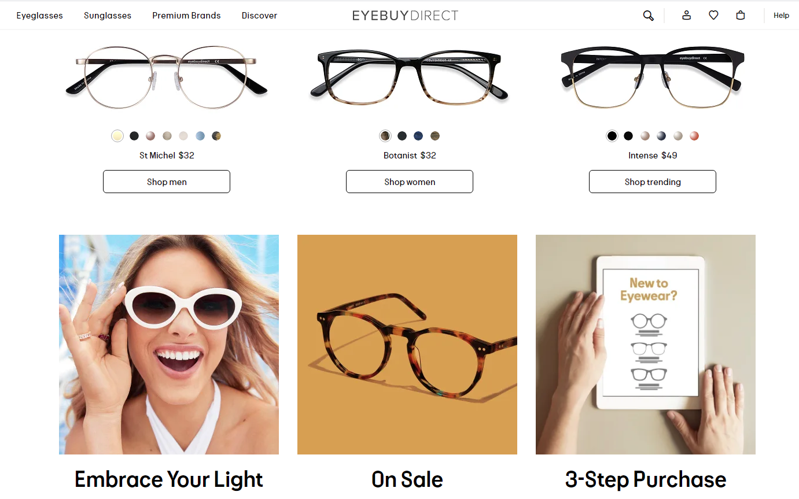Expand the Discover menu
Image resolution: width=799 pixels, height=499 pixels.
tap(259, 16)
